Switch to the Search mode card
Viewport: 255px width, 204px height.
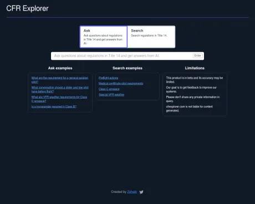point(151,37)
